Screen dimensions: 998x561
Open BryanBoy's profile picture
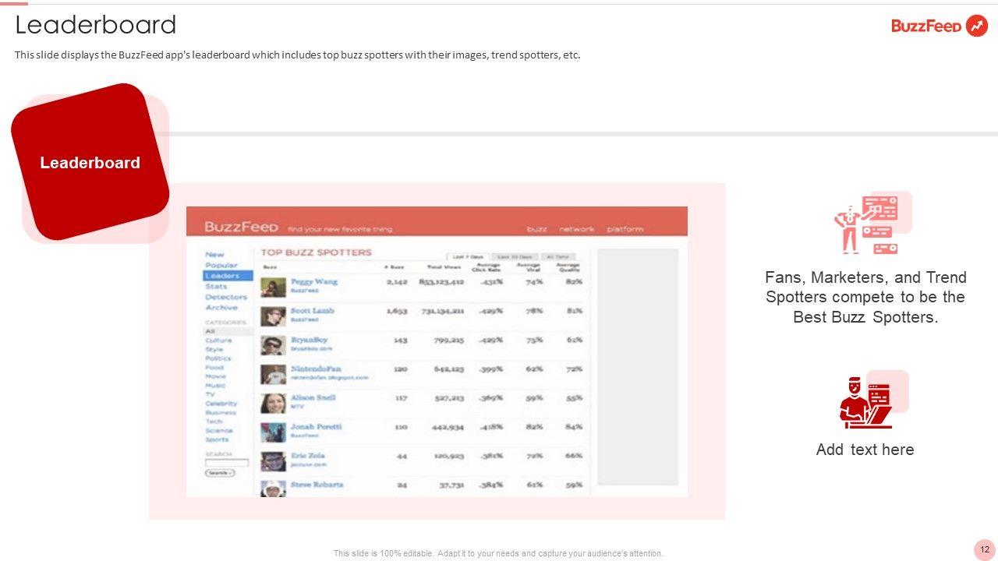click(x=273, y=345)
